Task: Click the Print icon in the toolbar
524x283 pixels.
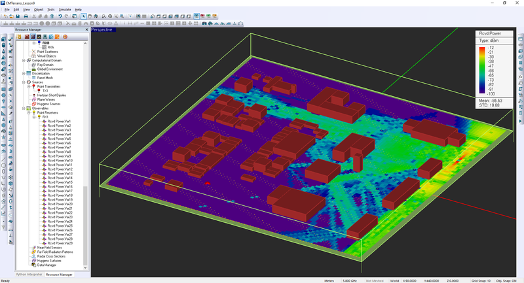Action: [x=26, y=16]
